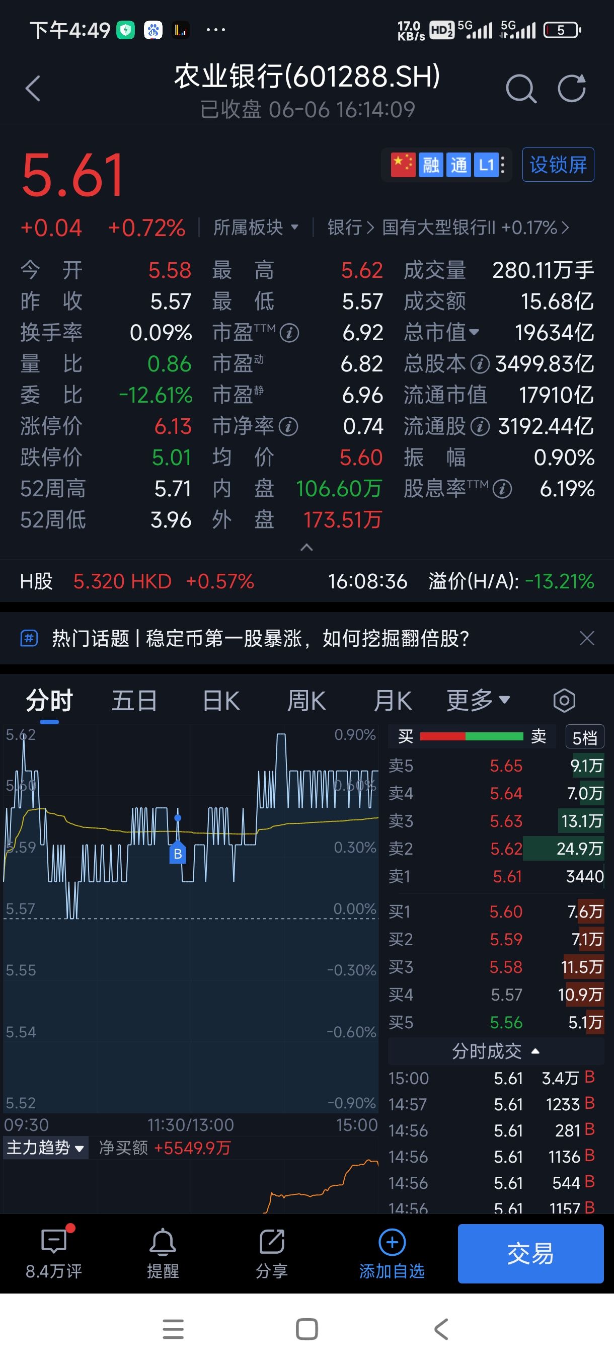This screenshot has width=614, height=1365.
Task: Close the 热门话题 banner
Action: (586, 638)
